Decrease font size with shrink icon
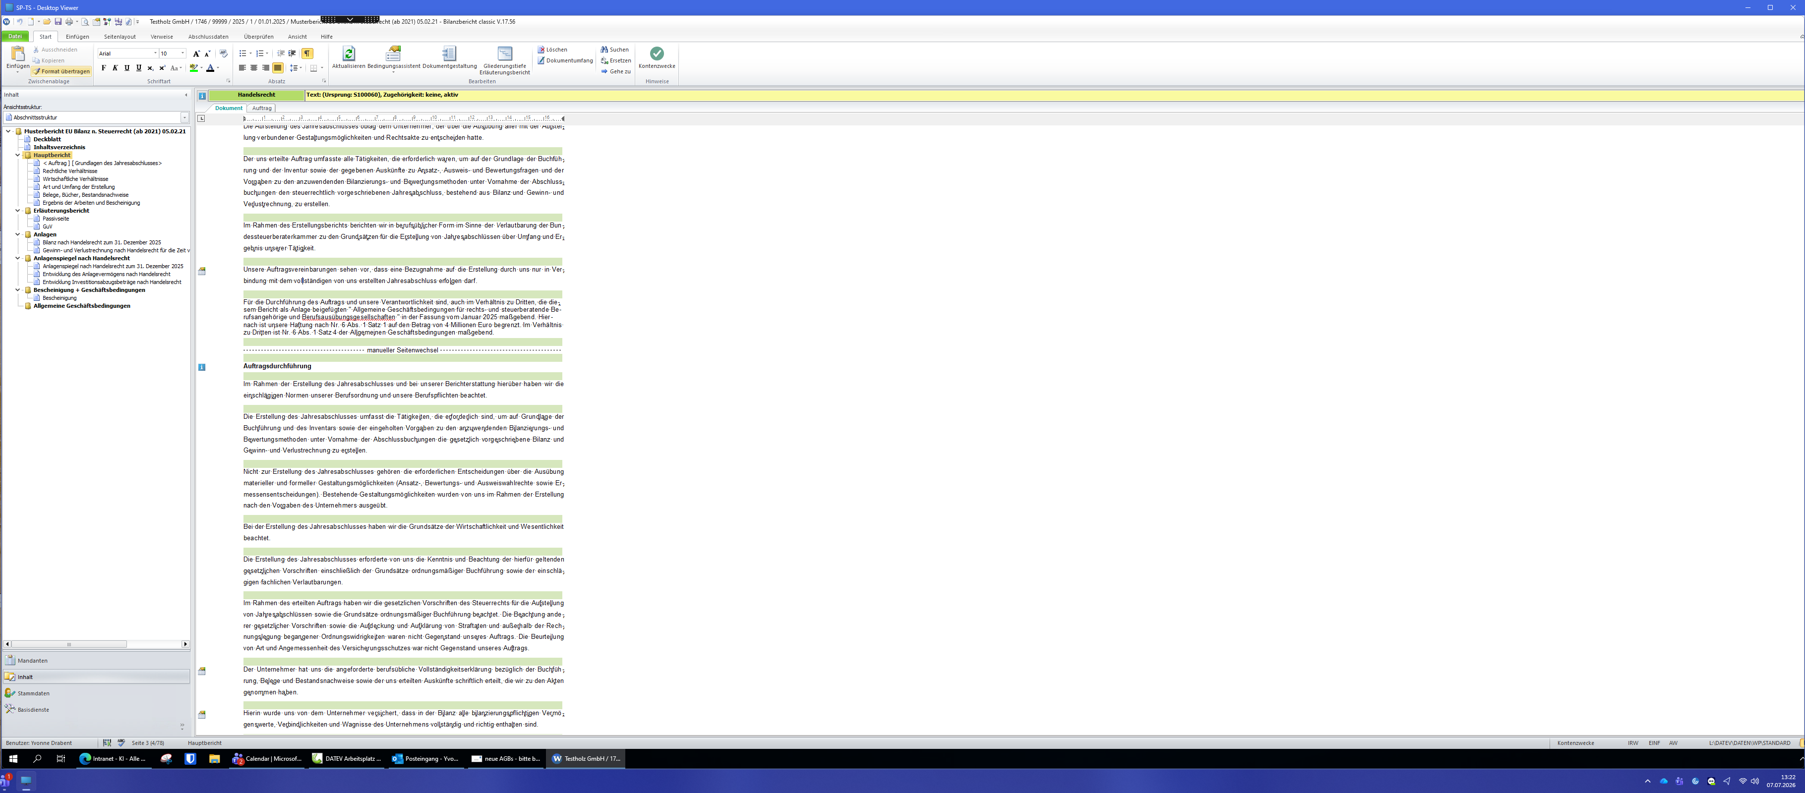 coord(207,53)
